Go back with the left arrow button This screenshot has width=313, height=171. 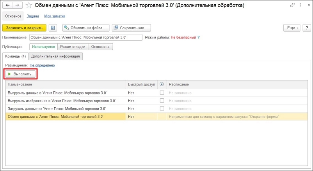[x=7, y=5]
